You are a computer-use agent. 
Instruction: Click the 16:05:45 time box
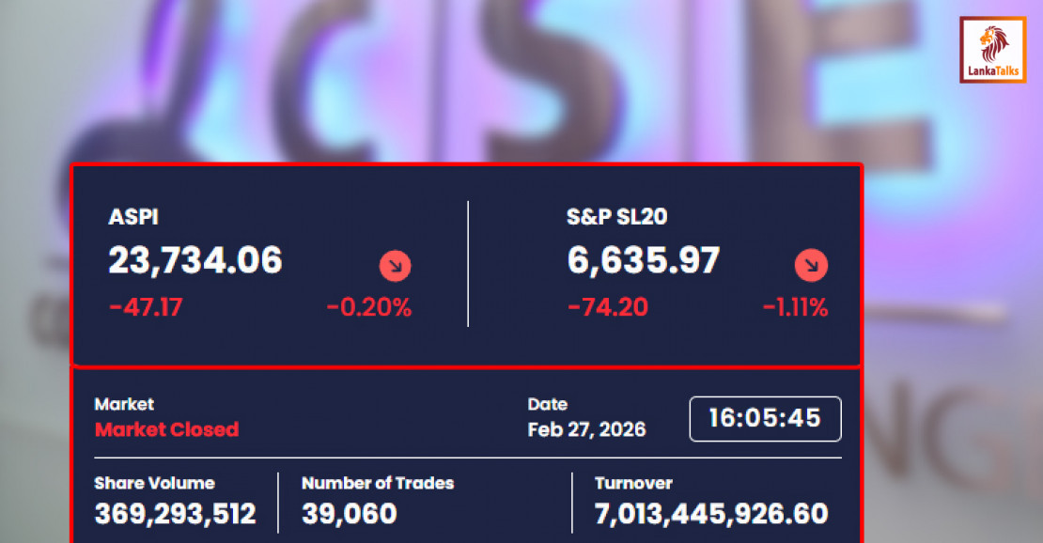(x=765, y=418)
